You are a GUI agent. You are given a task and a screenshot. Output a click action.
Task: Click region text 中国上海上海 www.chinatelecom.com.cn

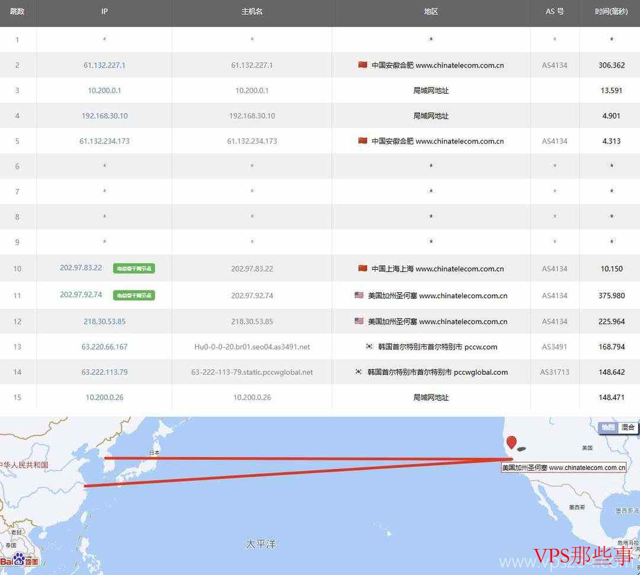tap(437, 269)
